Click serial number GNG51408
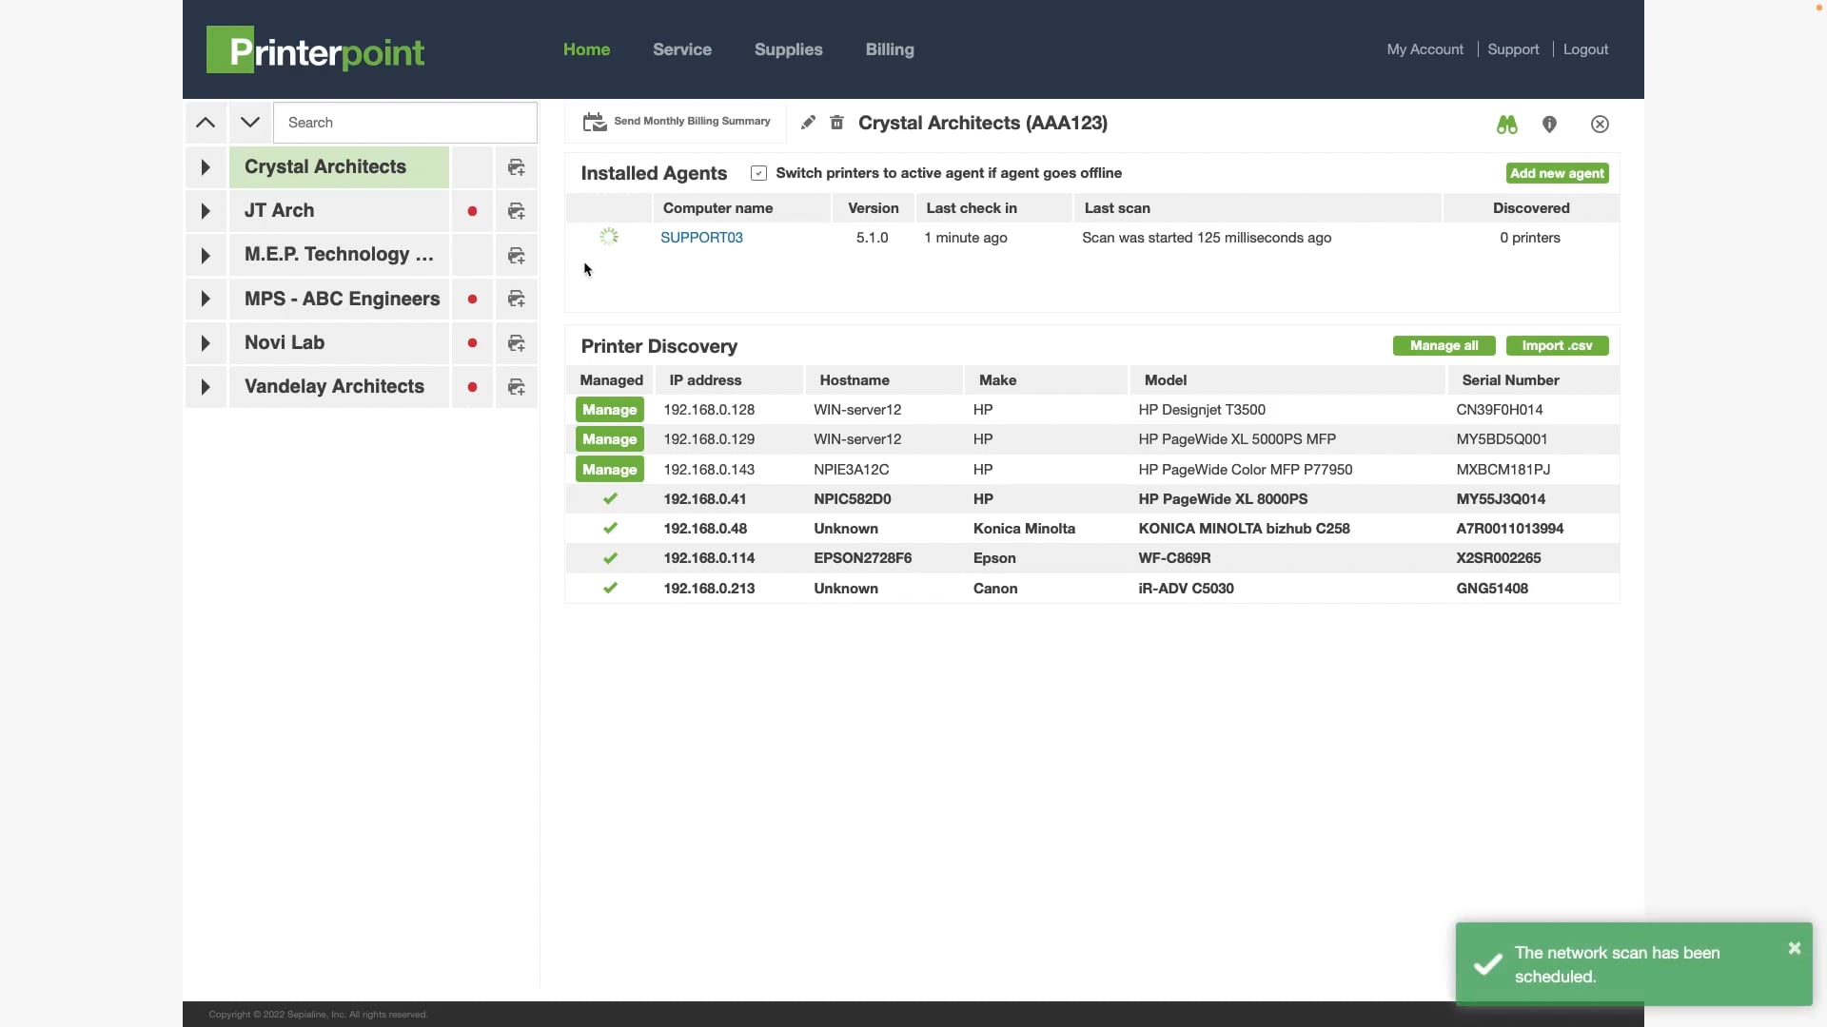This screenshot has height=1027, width=1827. (x=1492, y=589)
